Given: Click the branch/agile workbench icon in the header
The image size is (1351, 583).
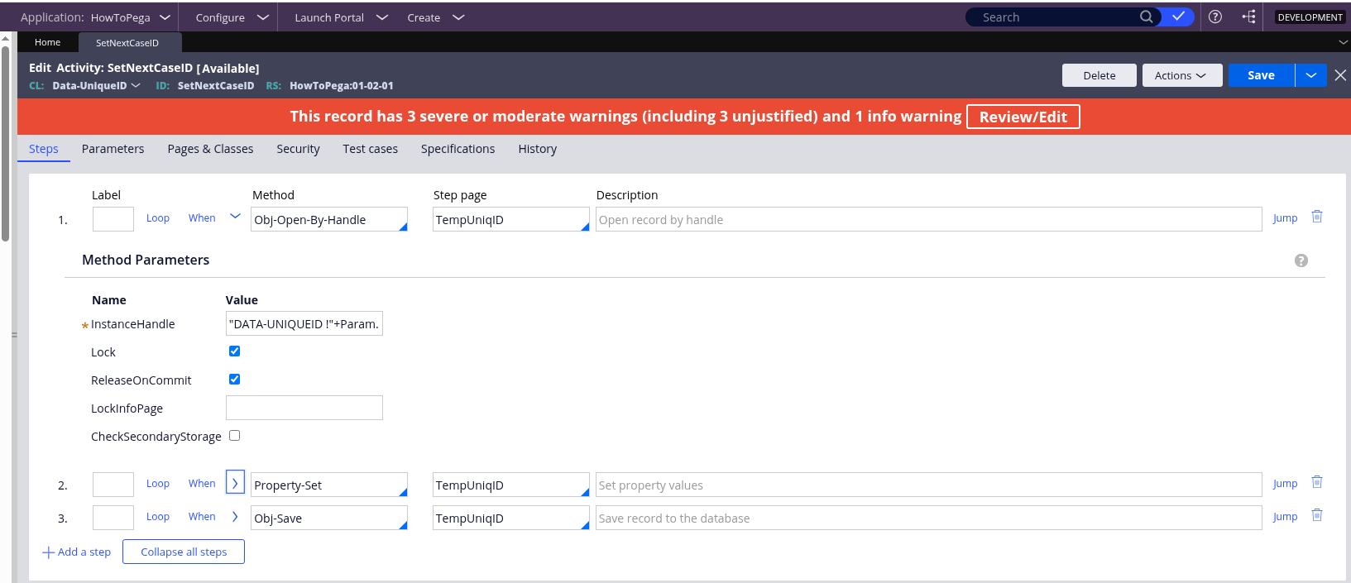Looking at the screenshot, I should point(1249,17).
